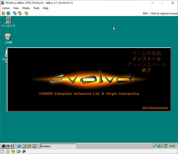Open the View menu

pos(16,8)
